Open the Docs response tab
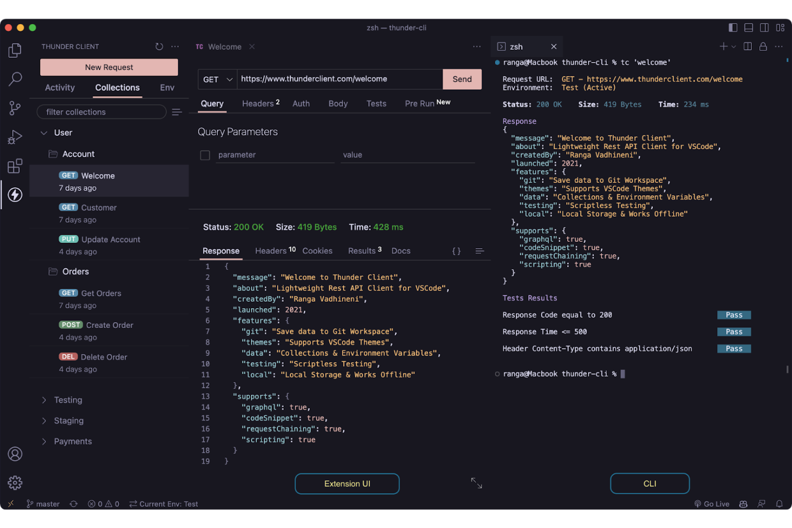The image size is (792, 528). tap(401, 251)
